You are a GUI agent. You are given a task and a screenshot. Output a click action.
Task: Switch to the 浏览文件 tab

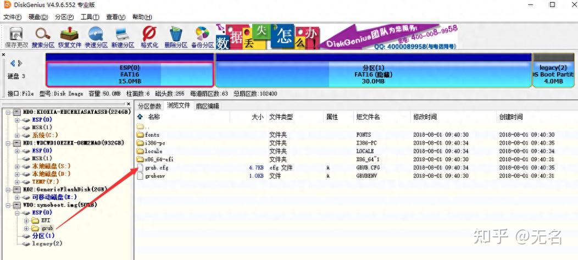(x=179, y=106)
